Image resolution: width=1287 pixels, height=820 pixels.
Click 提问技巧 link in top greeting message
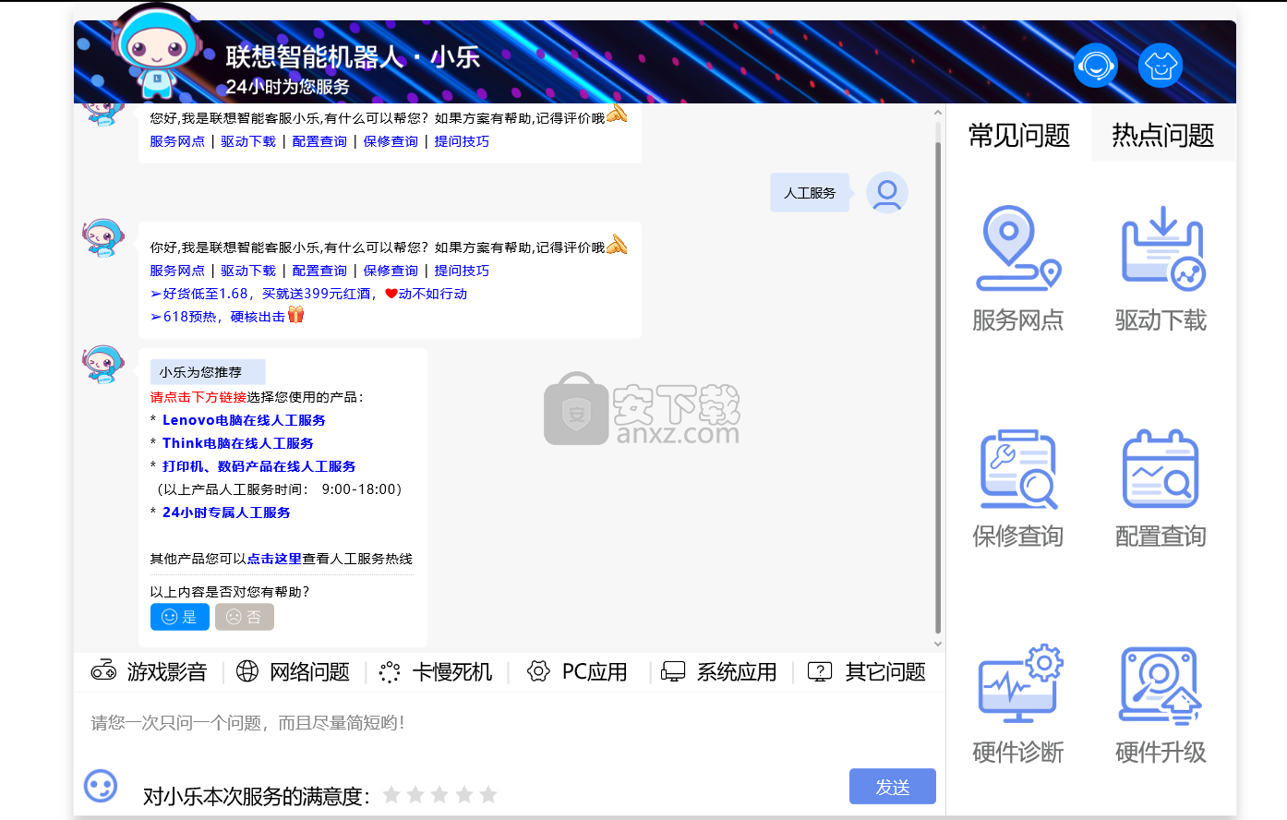click(x=462, y=141)
